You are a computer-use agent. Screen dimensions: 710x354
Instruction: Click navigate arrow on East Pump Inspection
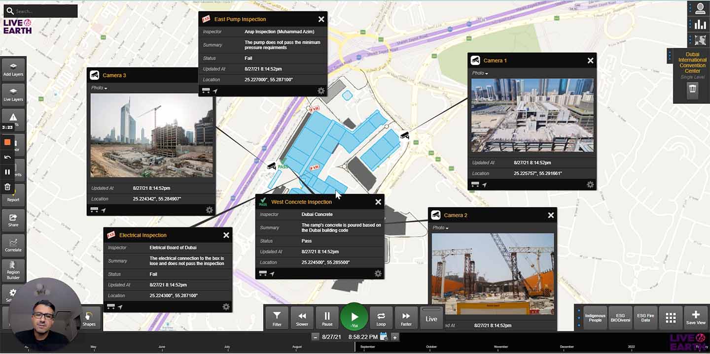tap(215, 91)
